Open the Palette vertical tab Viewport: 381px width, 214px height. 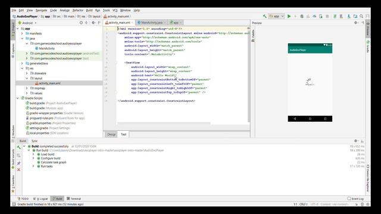253,36
